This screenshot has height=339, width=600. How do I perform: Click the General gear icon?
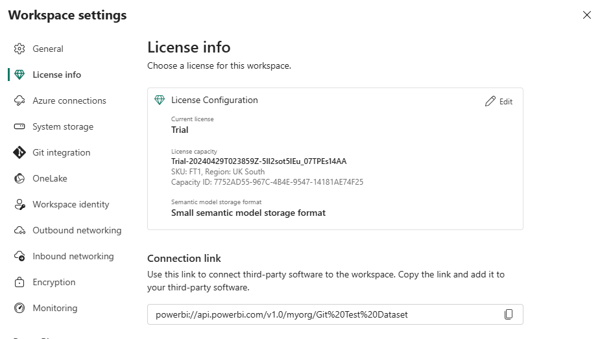19,49
